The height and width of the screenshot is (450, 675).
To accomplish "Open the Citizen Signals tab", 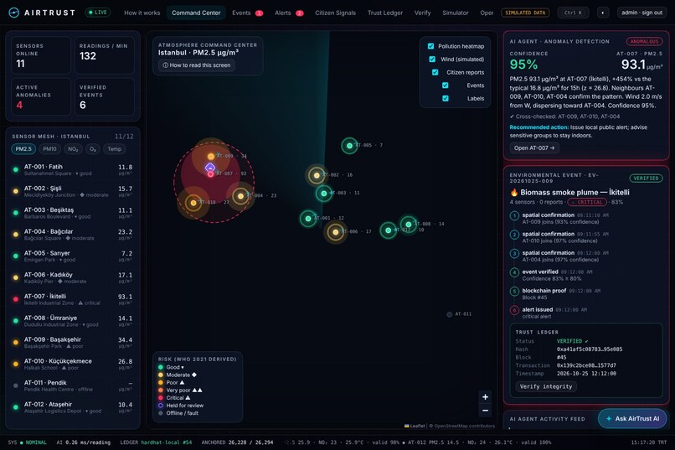I will tap(335, 13).
